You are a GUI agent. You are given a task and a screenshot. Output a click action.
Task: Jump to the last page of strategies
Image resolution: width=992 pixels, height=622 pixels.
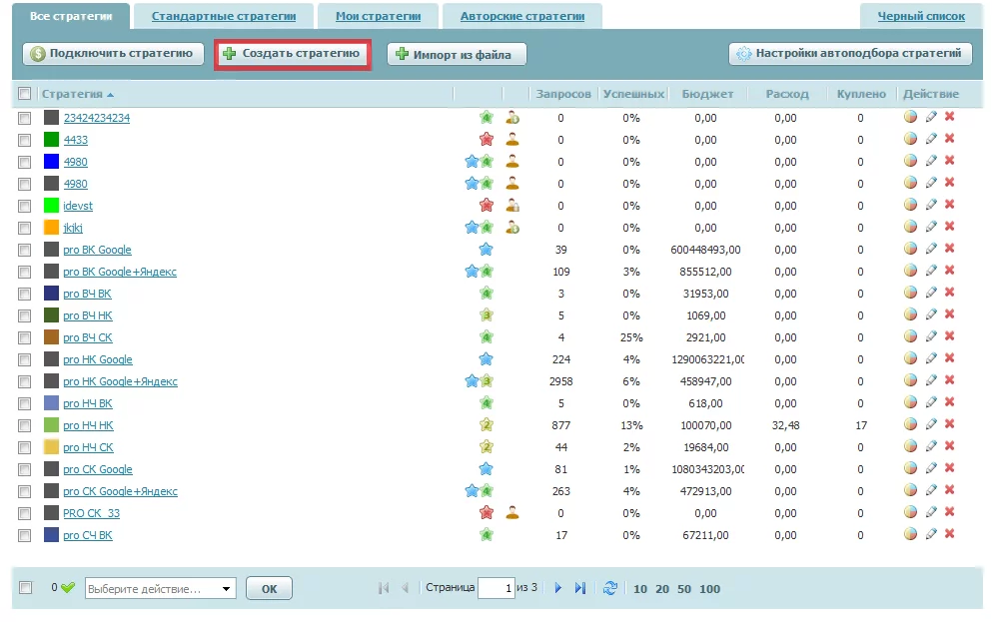coord(580,588)
